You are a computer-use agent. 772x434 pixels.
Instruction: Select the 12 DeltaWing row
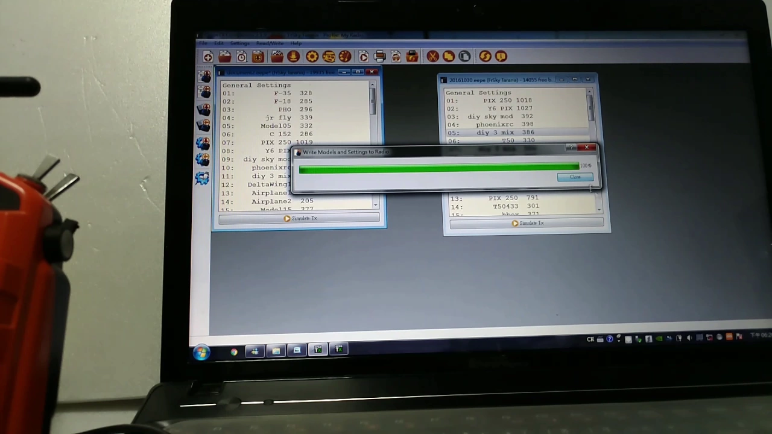256,184
